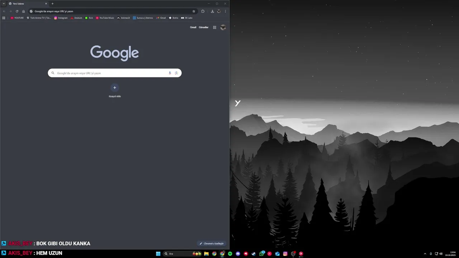Open network display tray icon
This screenshot has width=459, height=258.
coord(436,254)
